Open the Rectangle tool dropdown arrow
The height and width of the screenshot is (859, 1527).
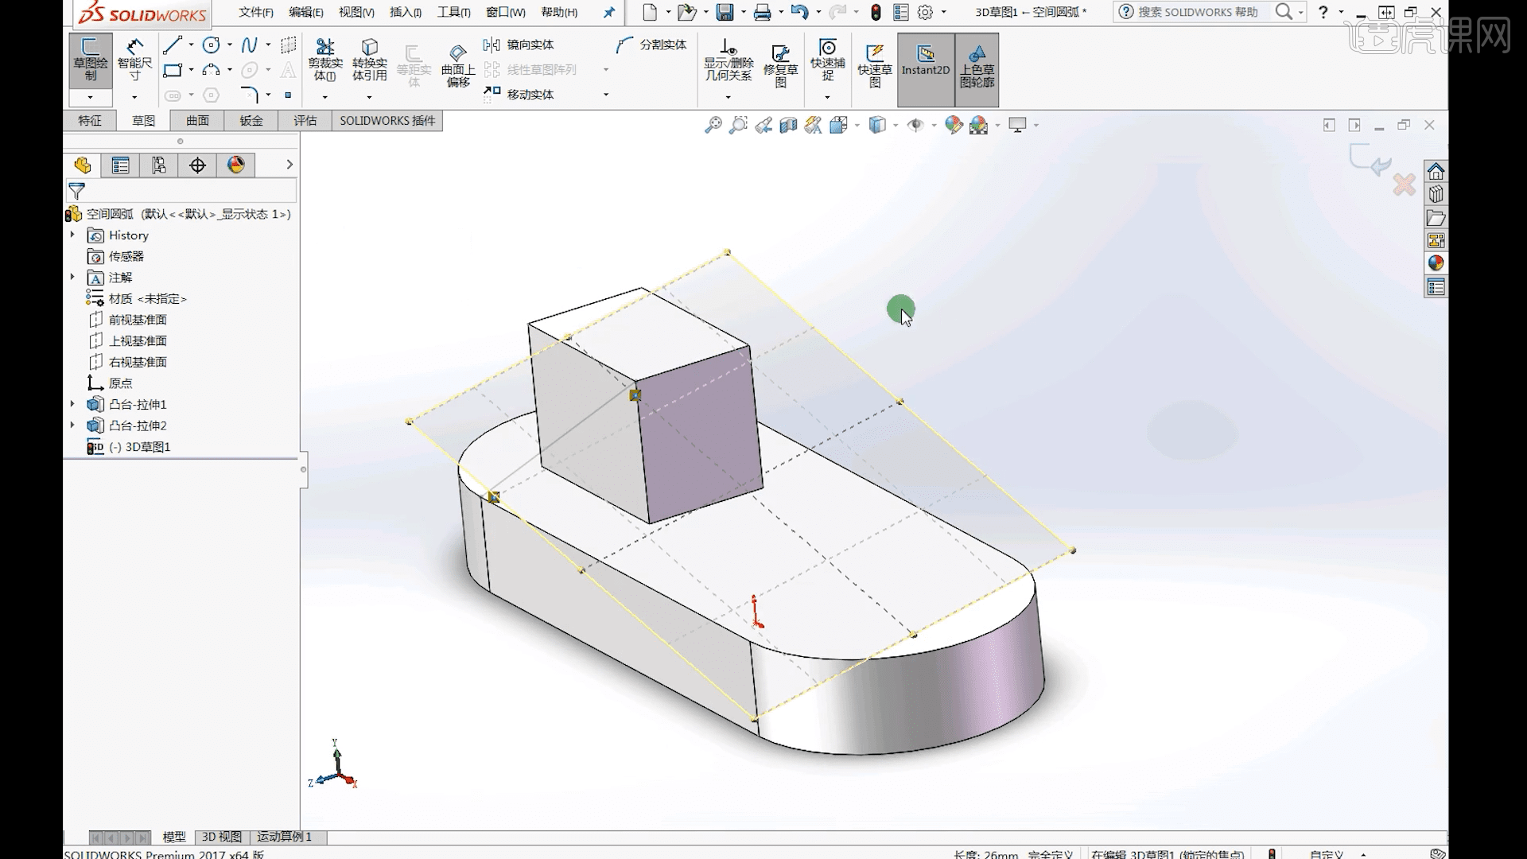190,70
